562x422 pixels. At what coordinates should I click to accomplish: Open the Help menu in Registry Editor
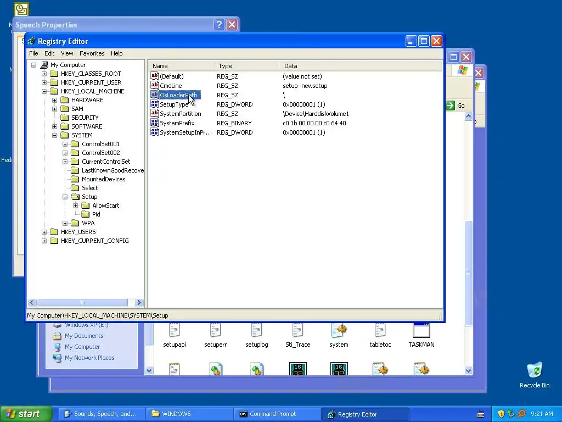click(x=116, y=53)
